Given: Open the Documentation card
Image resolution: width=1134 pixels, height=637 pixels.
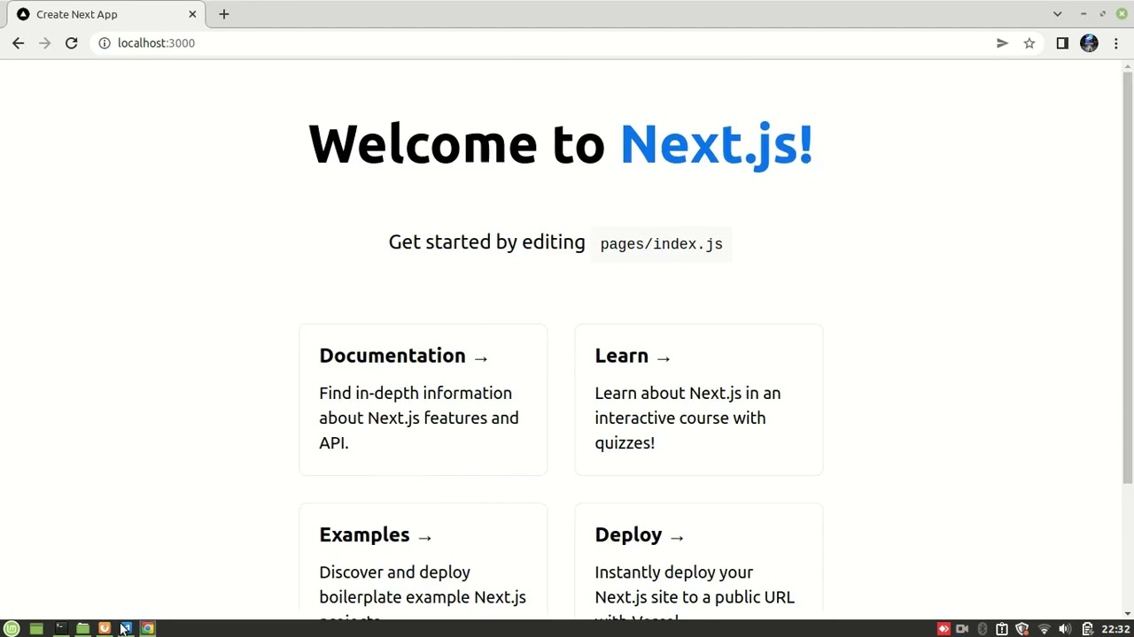Looking at the screenshot, I should (x=423, y=400).
